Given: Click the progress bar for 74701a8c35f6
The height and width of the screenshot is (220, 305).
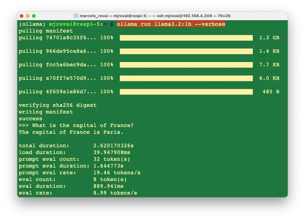Looking at the screenshot, I should pyautogui.click(x=186, y=38).
